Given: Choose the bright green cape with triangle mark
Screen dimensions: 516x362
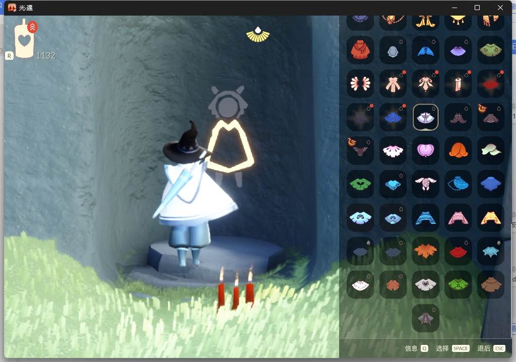Looking at the screenshot, I should 458,285.
